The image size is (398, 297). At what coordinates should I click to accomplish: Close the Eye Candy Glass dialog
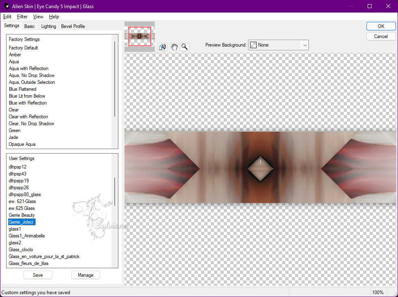tap(388, 6)
